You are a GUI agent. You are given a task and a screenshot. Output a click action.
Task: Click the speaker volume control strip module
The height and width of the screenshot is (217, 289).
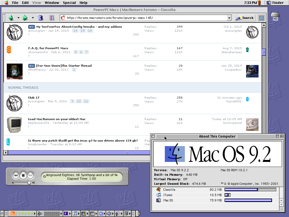(109, 214)
